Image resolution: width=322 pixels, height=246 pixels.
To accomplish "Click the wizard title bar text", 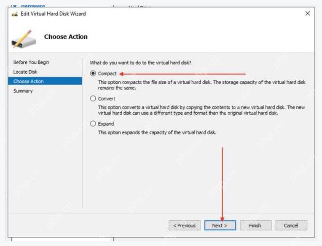I will click(53, 14).
